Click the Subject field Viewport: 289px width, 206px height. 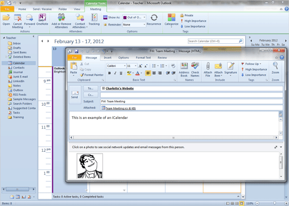point(192,101)
